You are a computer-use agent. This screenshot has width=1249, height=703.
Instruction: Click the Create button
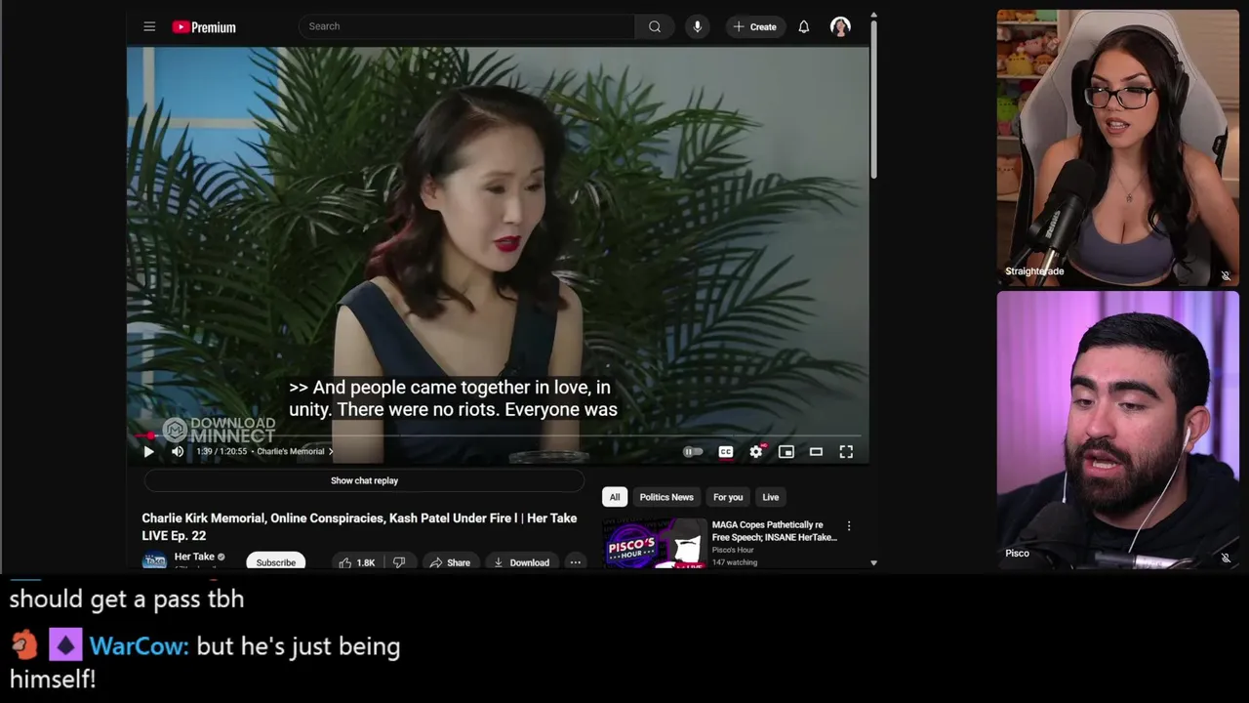[755, 27]
